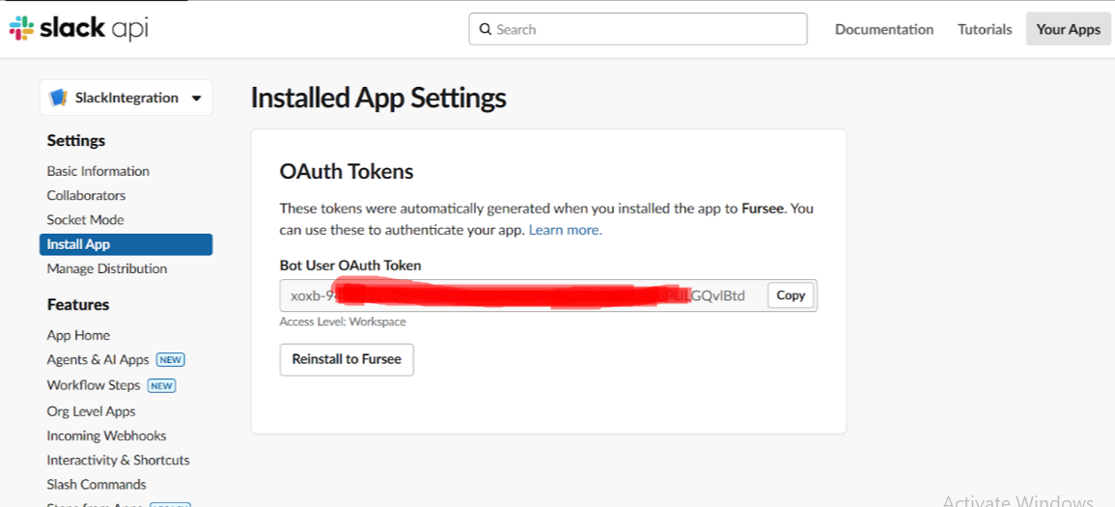
Task: Open Basic Information settings
Action: pos(98,171)
